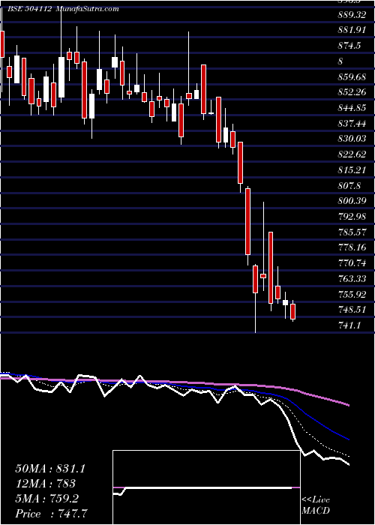Click the price axis label 748.51
The height and width of the screenshot is (525, 375).
pos(352,310)
